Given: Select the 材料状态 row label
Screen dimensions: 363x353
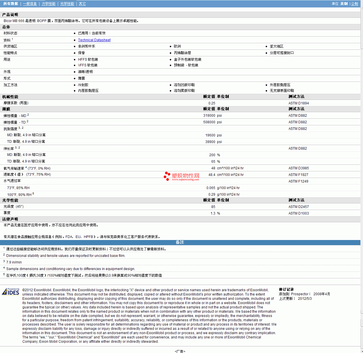Looking at the screenshot, I should (10, 33).
